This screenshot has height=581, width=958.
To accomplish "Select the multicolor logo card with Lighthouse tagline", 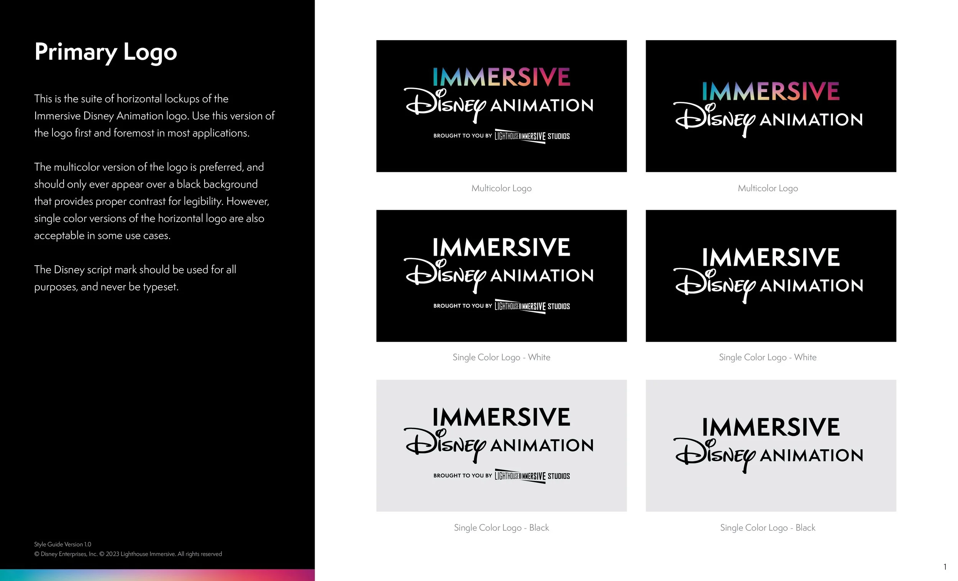I will point(502,106).
